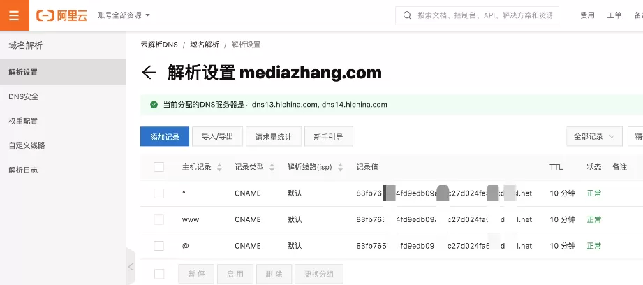Click the 暂停 button
The width and height of the screenshot is (643, 285).
click(x=196, y=274)
